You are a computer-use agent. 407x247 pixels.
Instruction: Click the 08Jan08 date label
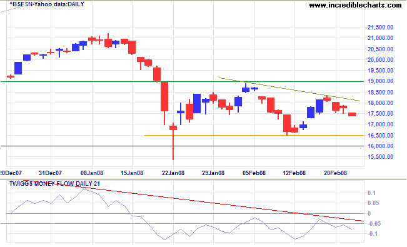click(92, 173)
